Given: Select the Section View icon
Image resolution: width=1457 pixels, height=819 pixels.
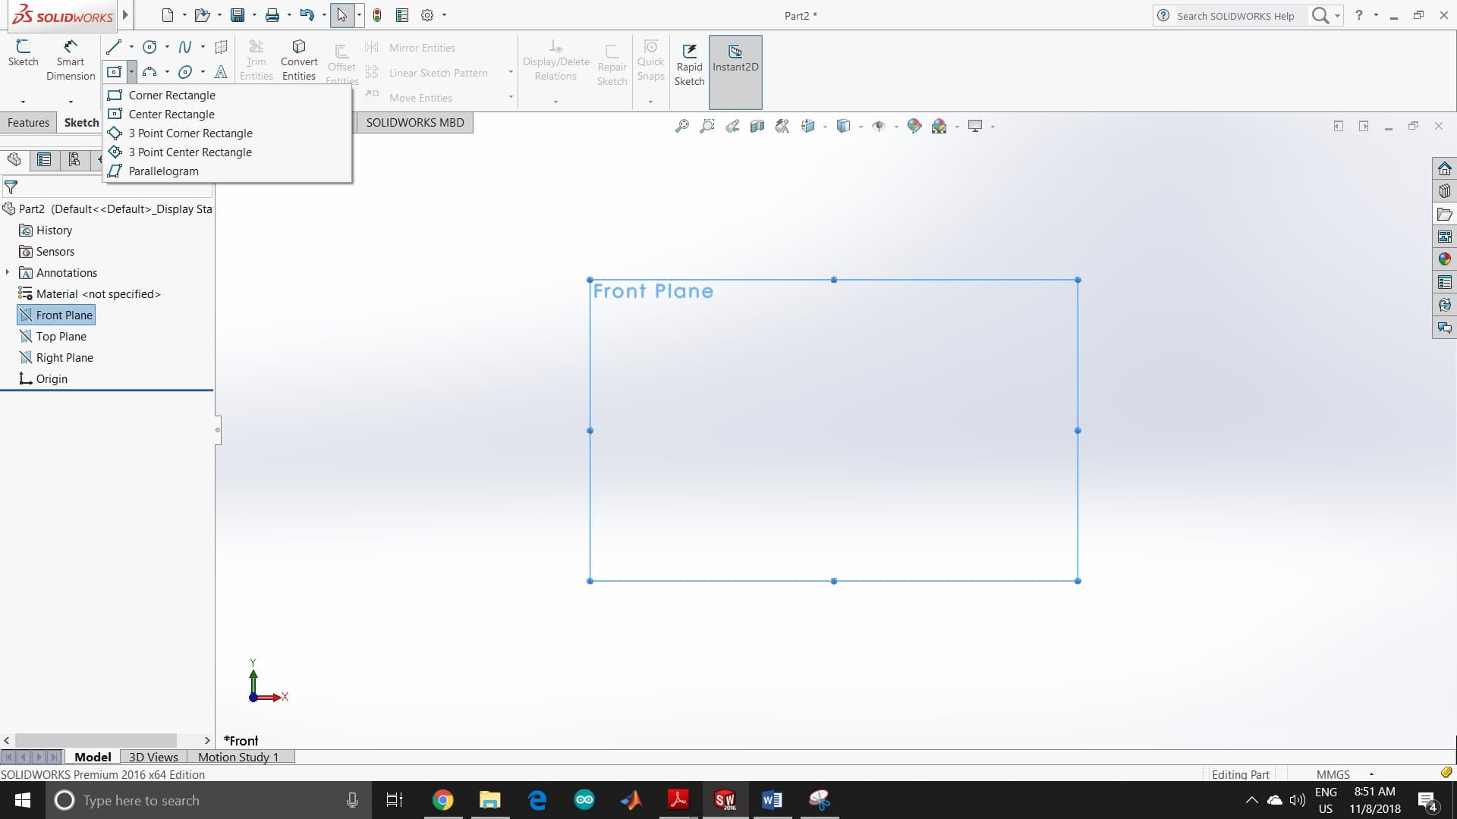Looking at the screenshot, I should click(757, 127).
